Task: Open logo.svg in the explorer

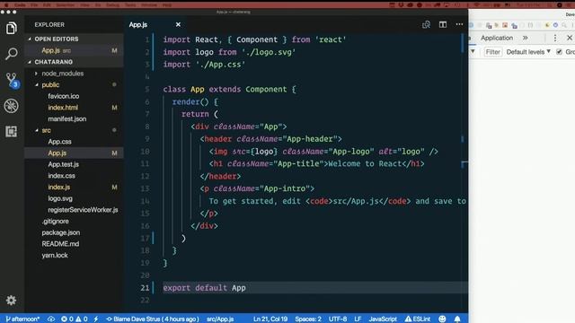Action: (x=60, y=198)
